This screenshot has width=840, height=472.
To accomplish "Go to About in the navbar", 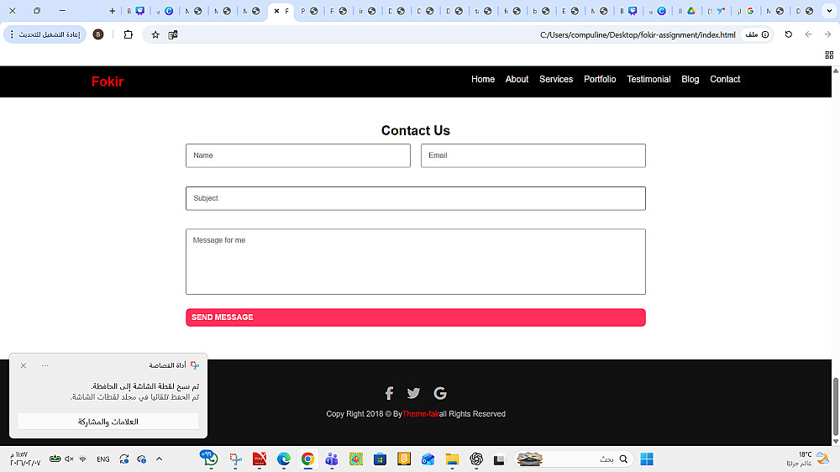I will [517, 79].
